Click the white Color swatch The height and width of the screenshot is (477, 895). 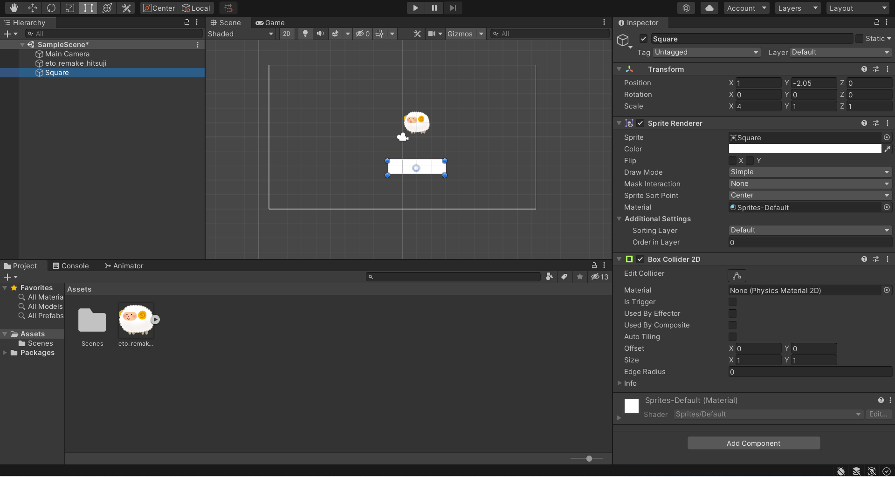805,149
